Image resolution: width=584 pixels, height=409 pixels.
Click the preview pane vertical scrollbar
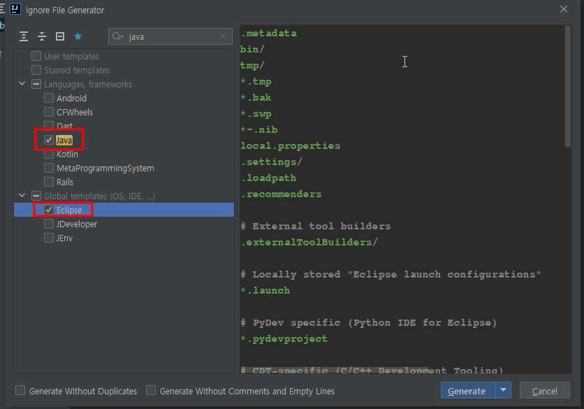pyautogui.click(x=568, y=86)
